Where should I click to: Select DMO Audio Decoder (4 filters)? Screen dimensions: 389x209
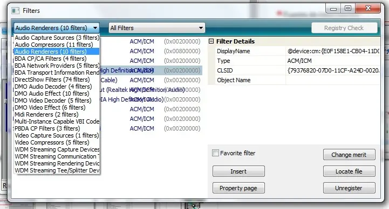pos(57,87)
